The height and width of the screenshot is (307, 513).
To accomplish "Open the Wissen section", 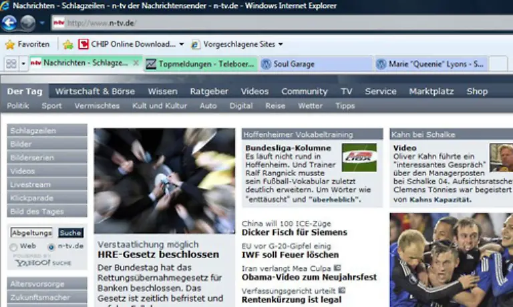I will tap(162, 91).
